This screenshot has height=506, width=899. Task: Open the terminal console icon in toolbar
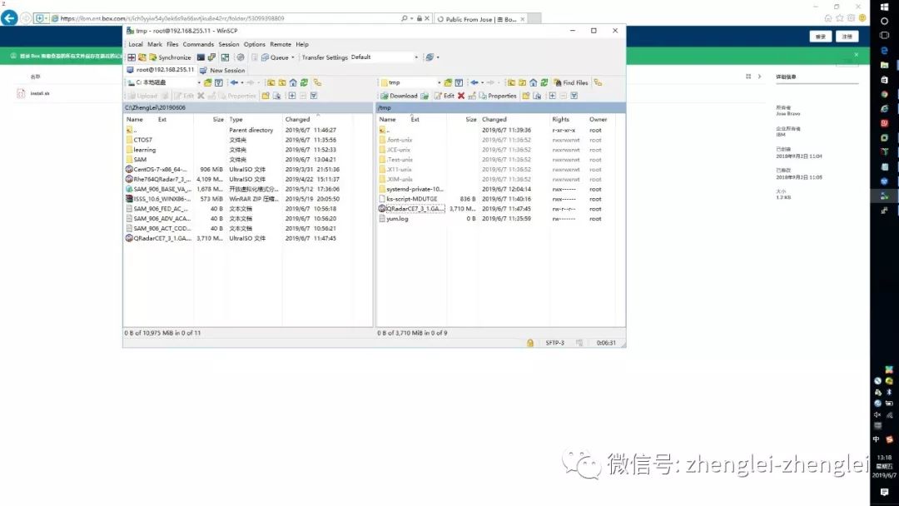coord(201,57)
